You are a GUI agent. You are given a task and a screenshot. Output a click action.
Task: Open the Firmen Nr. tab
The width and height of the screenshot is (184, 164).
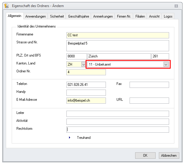(124, 17)
